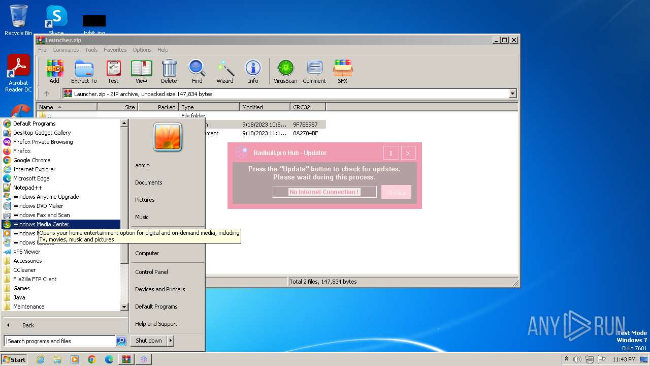Open Acrobat Reader DC desktop icon

coord(18,74)
